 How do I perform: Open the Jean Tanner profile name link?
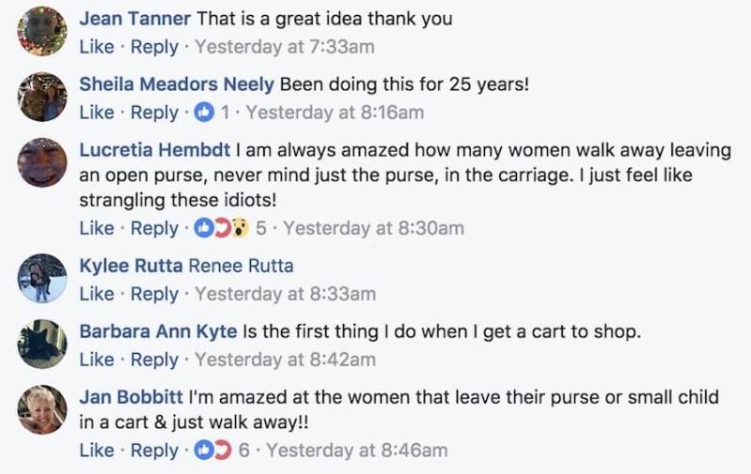pos(135,19)
